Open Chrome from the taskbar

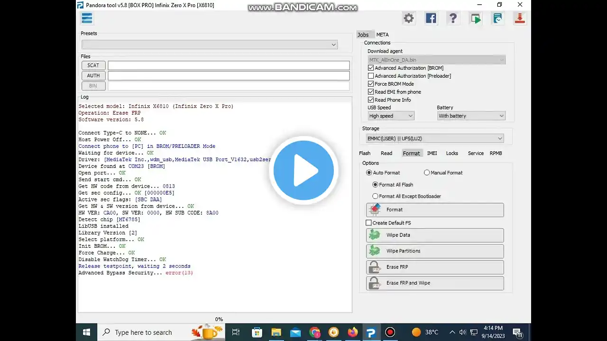pos(314,332)
